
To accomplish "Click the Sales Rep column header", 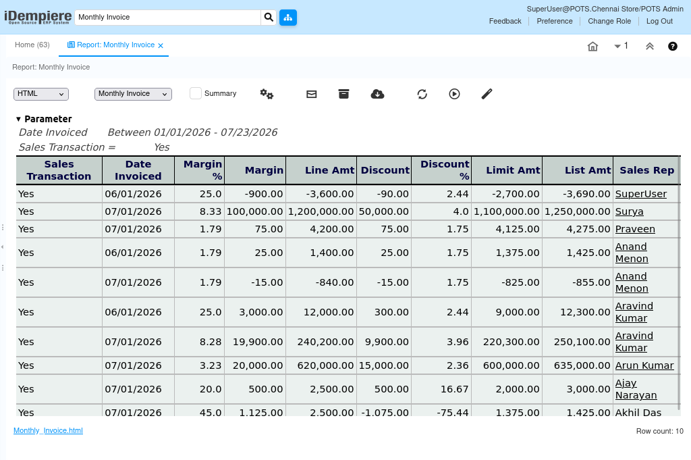I will pos(646,170).
